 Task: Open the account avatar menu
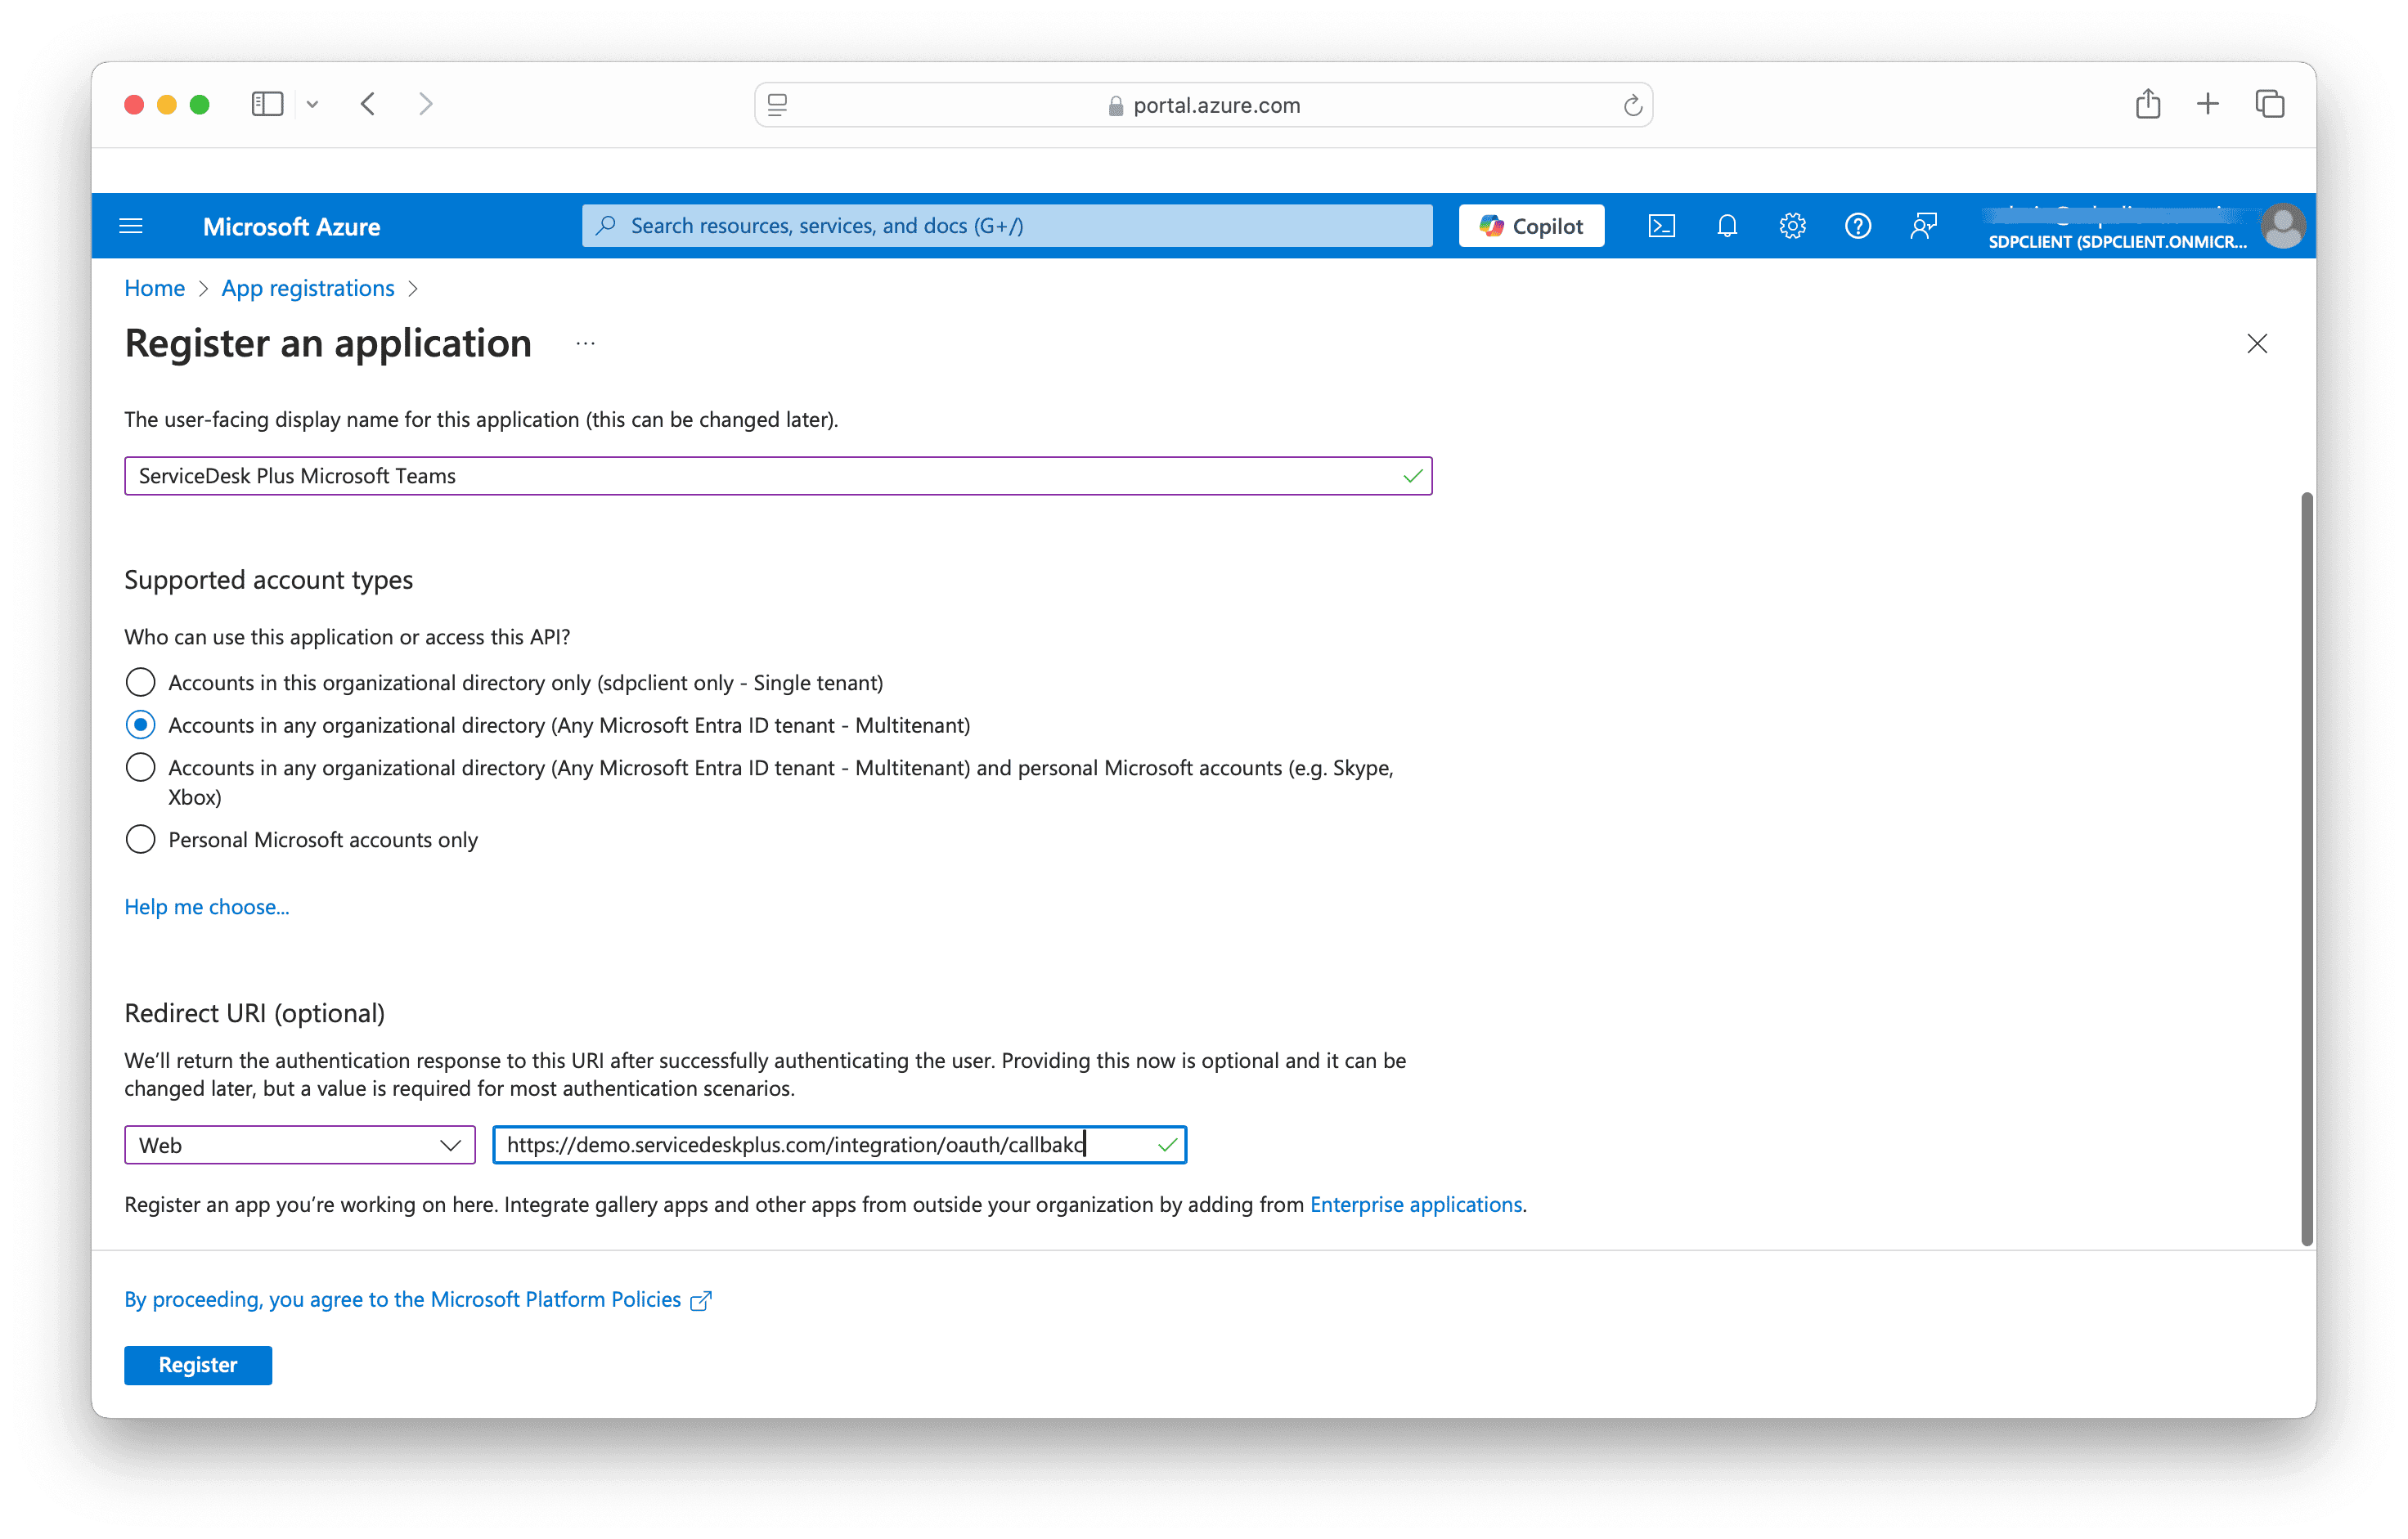click(x=2282, y=226)
